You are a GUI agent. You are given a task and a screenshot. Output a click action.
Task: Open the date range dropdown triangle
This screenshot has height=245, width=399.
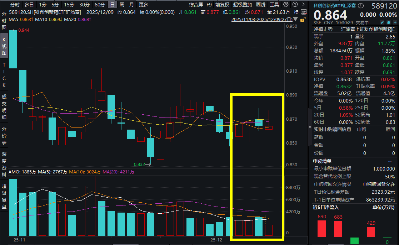(295, 19)
